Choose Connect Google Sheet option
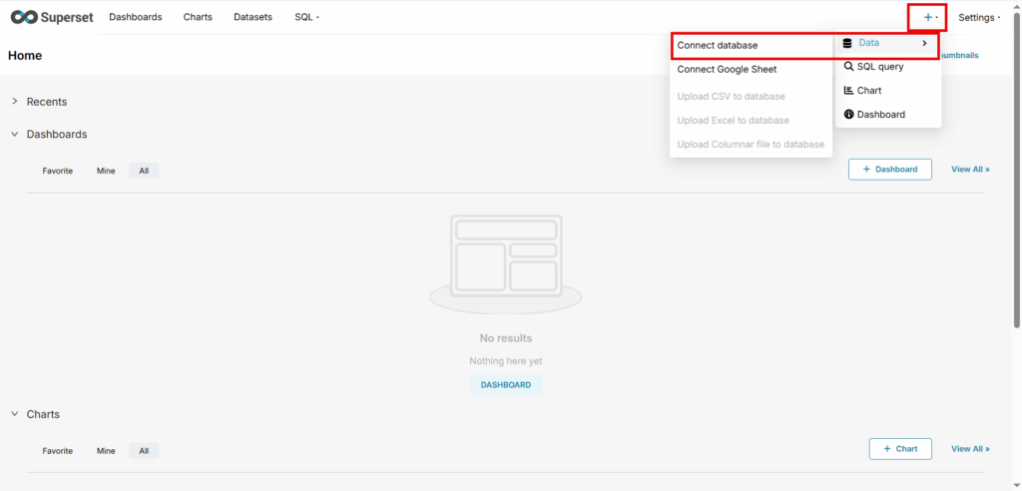Image resolution: width=1022 pixels, height=491 pixels. click(x=727, y=69)
